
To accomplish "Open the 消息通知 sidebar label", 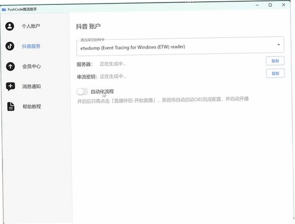I will [x=31, y=86].
